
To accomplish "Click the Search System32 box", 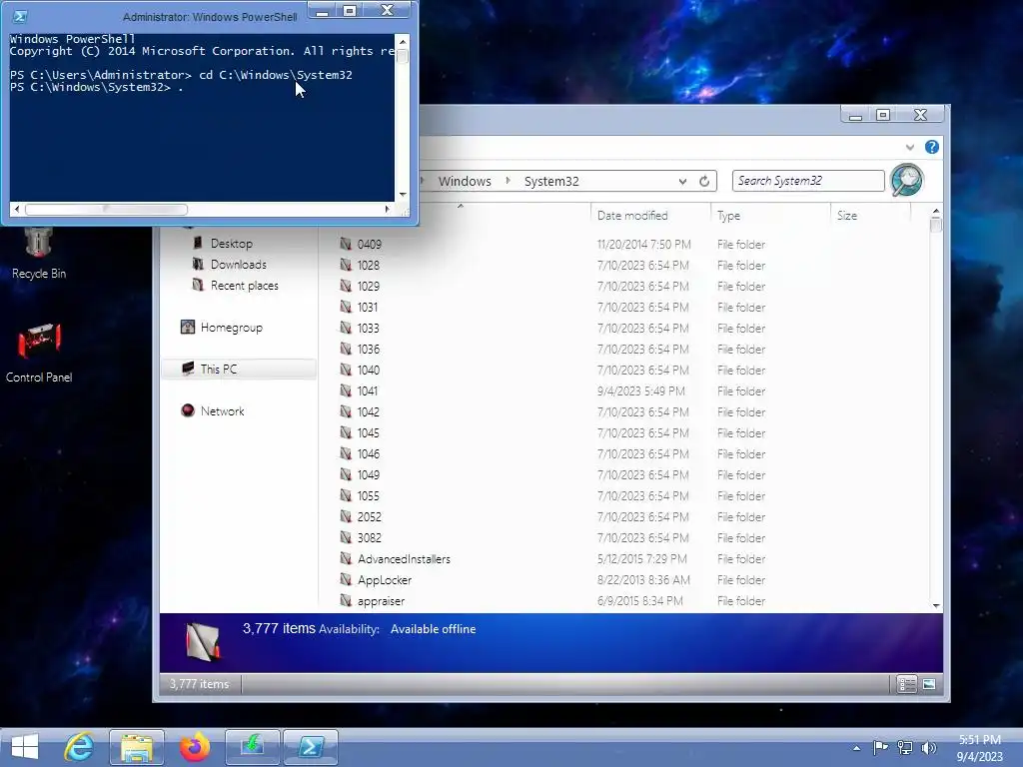I will click(x=808, y=181).
